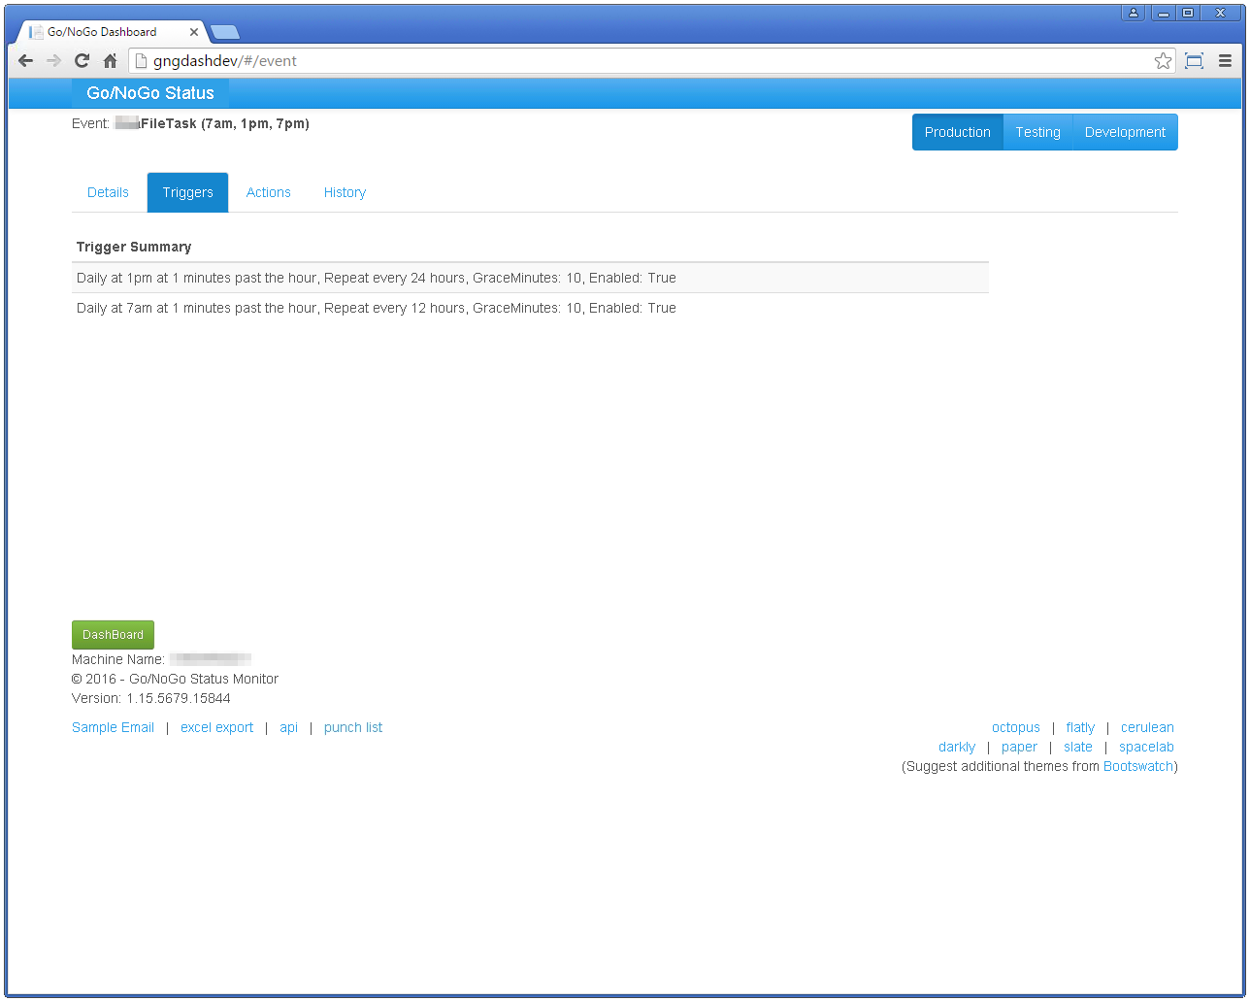Click the Go/NoGo Status navbar brand
This screenshot has width=1250, height=1001.
[x=150, y=93]
